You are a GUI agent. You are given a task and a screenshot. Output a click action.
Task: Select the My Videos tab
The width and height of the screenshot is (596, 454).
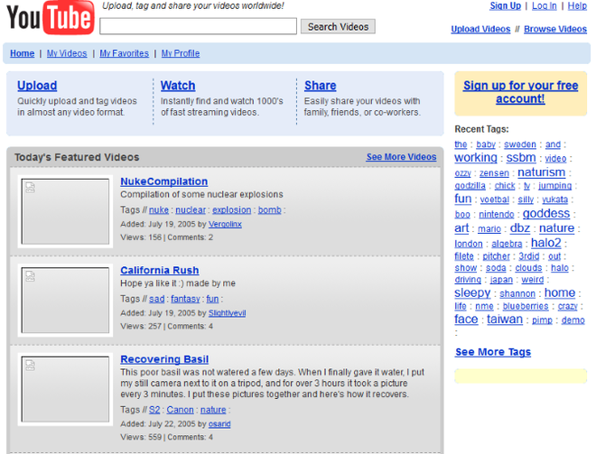point(67,53)
